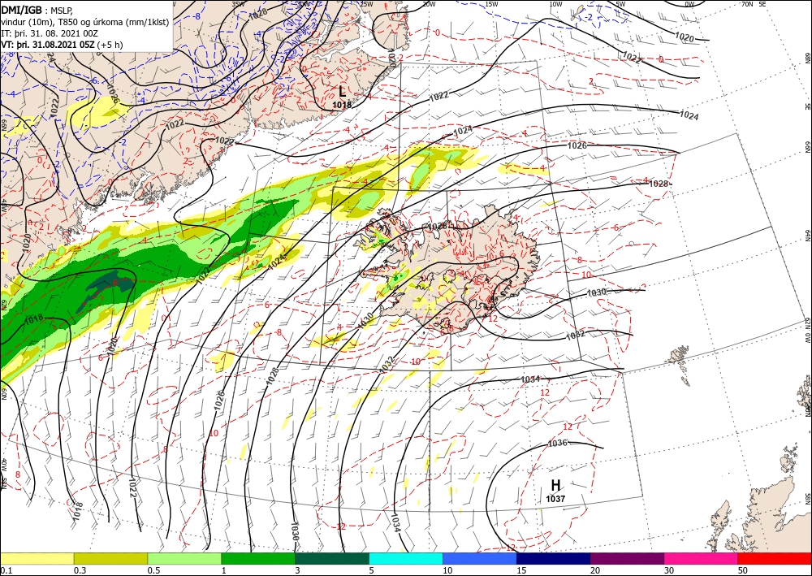Click the red 50+ legend swatch
812x576 pixels.
coord(775,558)
